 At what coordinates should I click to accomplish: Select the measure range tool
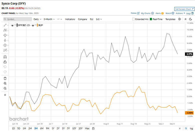point(5,50)
